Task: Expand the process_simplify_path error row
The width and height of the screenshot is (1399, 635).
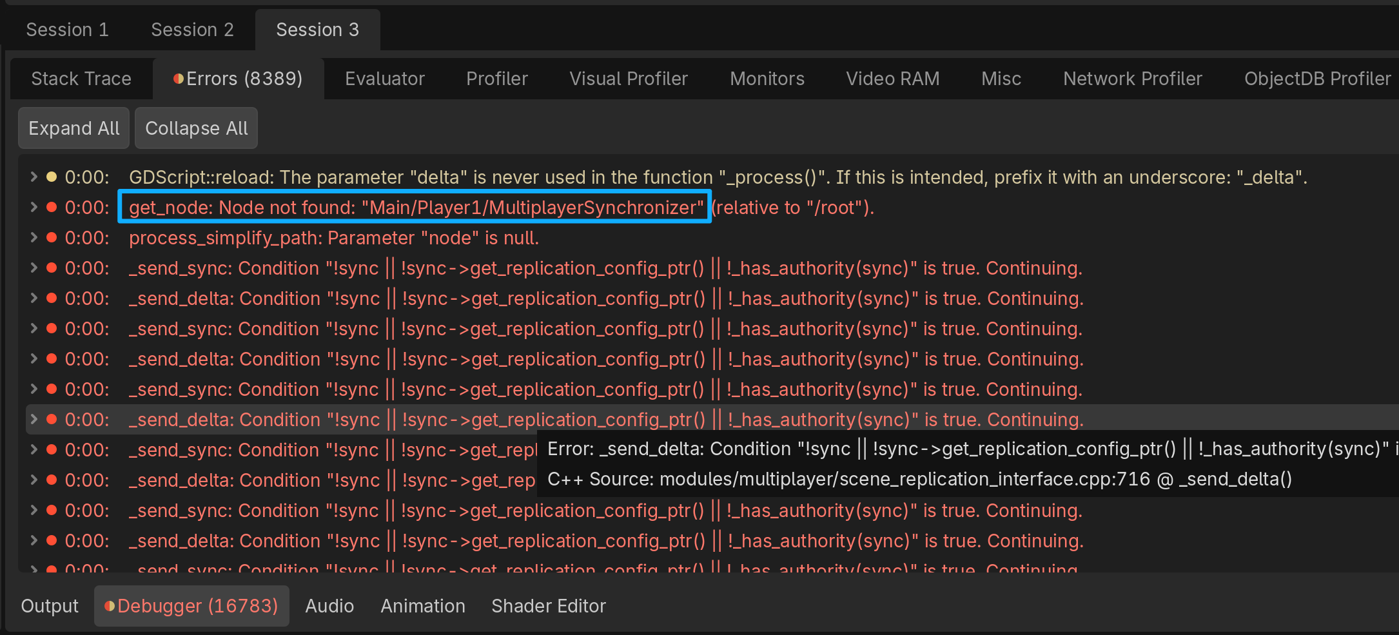Action: coord(34,237)
